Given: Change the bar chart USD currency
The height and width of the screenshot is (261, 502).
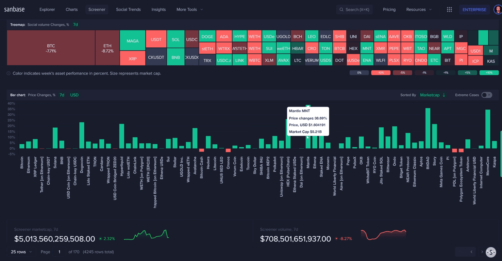Looking at the screenshot, I should coord(74,95).
